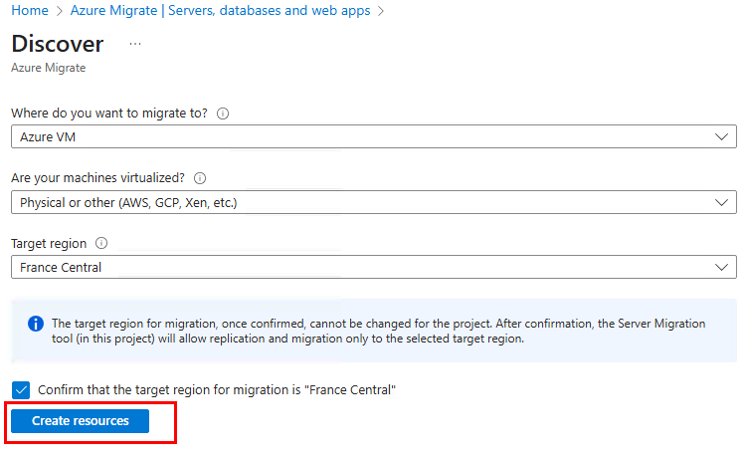748x456 pixels.
Task: Go to Home breadcrumb
Action: (x=30, y=11)
